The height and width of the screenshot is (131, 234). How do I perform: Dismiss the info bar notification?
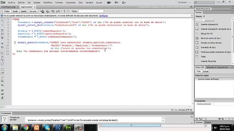(x=192, y=16)
